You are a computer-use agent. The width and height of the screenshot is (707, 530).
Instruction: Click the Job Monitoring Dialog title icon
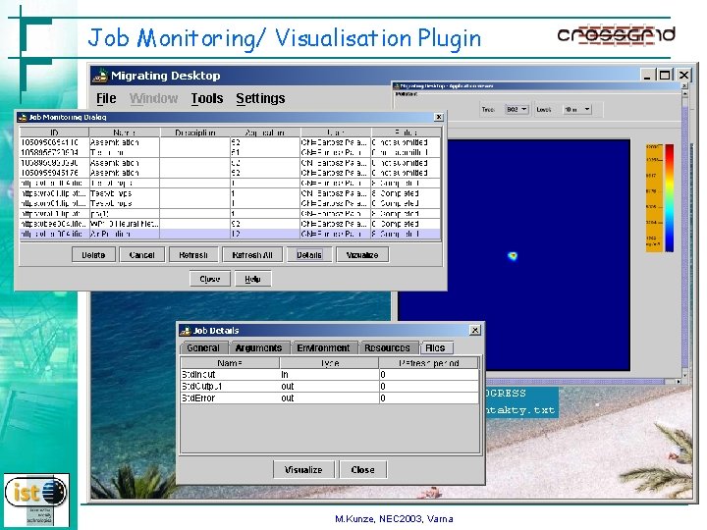point(23,117)
